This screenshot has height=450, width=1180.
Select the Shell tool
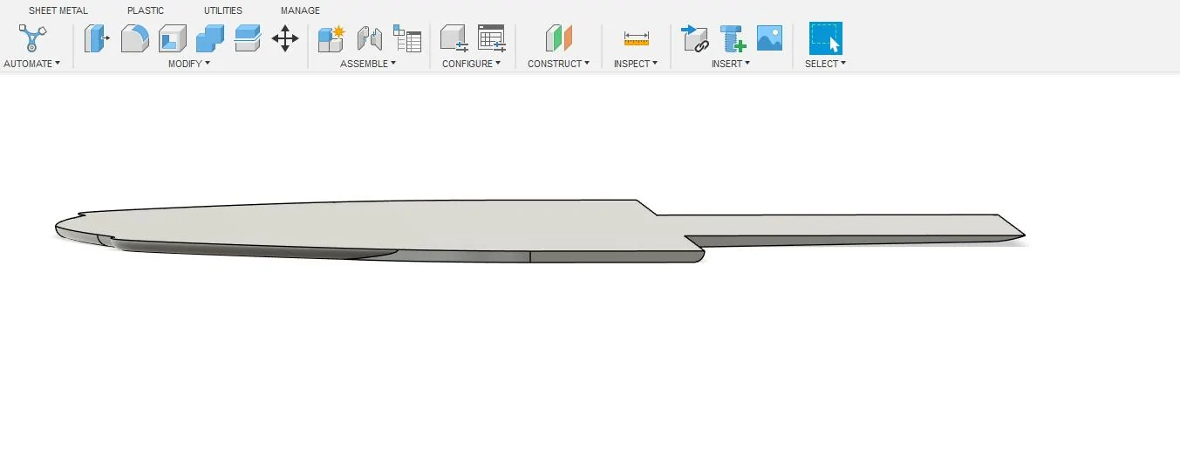173,38
